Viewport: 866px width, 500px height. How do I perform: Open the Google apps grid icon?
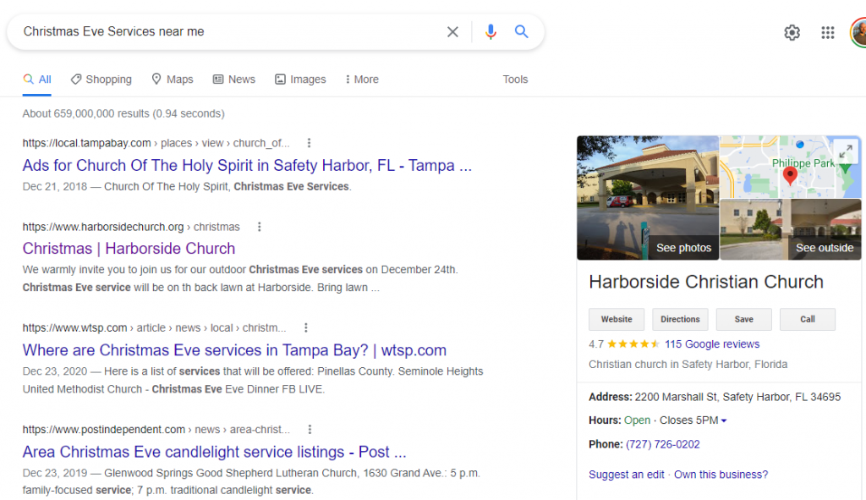827,33
